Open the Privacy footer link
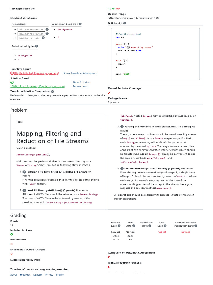The image size is (213, 285). [x=49, y=275]
